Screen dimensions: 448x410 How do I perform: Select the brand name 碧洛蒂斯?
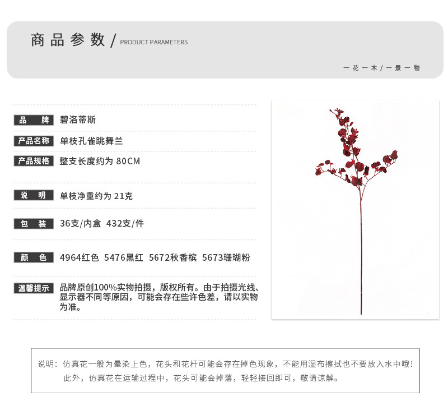pyautogui.click(x=78, y=119)
